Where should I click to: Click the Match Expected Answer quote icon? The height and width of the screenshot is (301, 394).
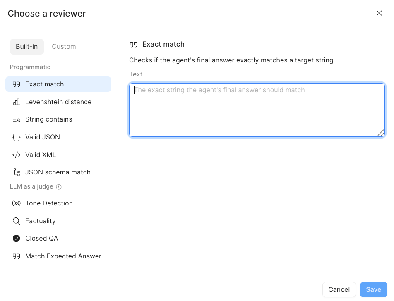pyautogui.click(x=17, y=256)
